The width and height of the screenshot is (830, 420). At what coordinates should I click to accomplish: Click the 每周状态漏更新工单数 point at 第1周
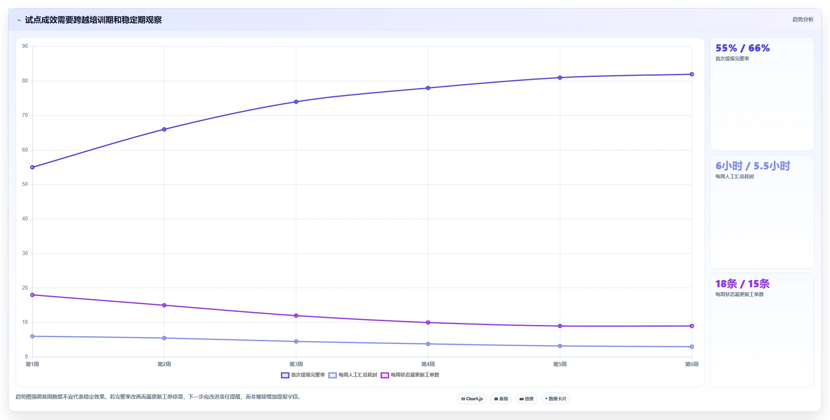(33, 295)
